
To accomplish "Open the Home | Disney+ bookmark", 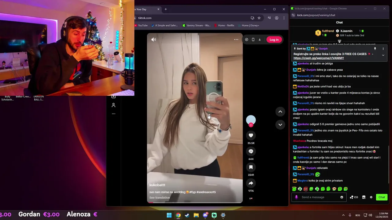I will coord(248,25).
